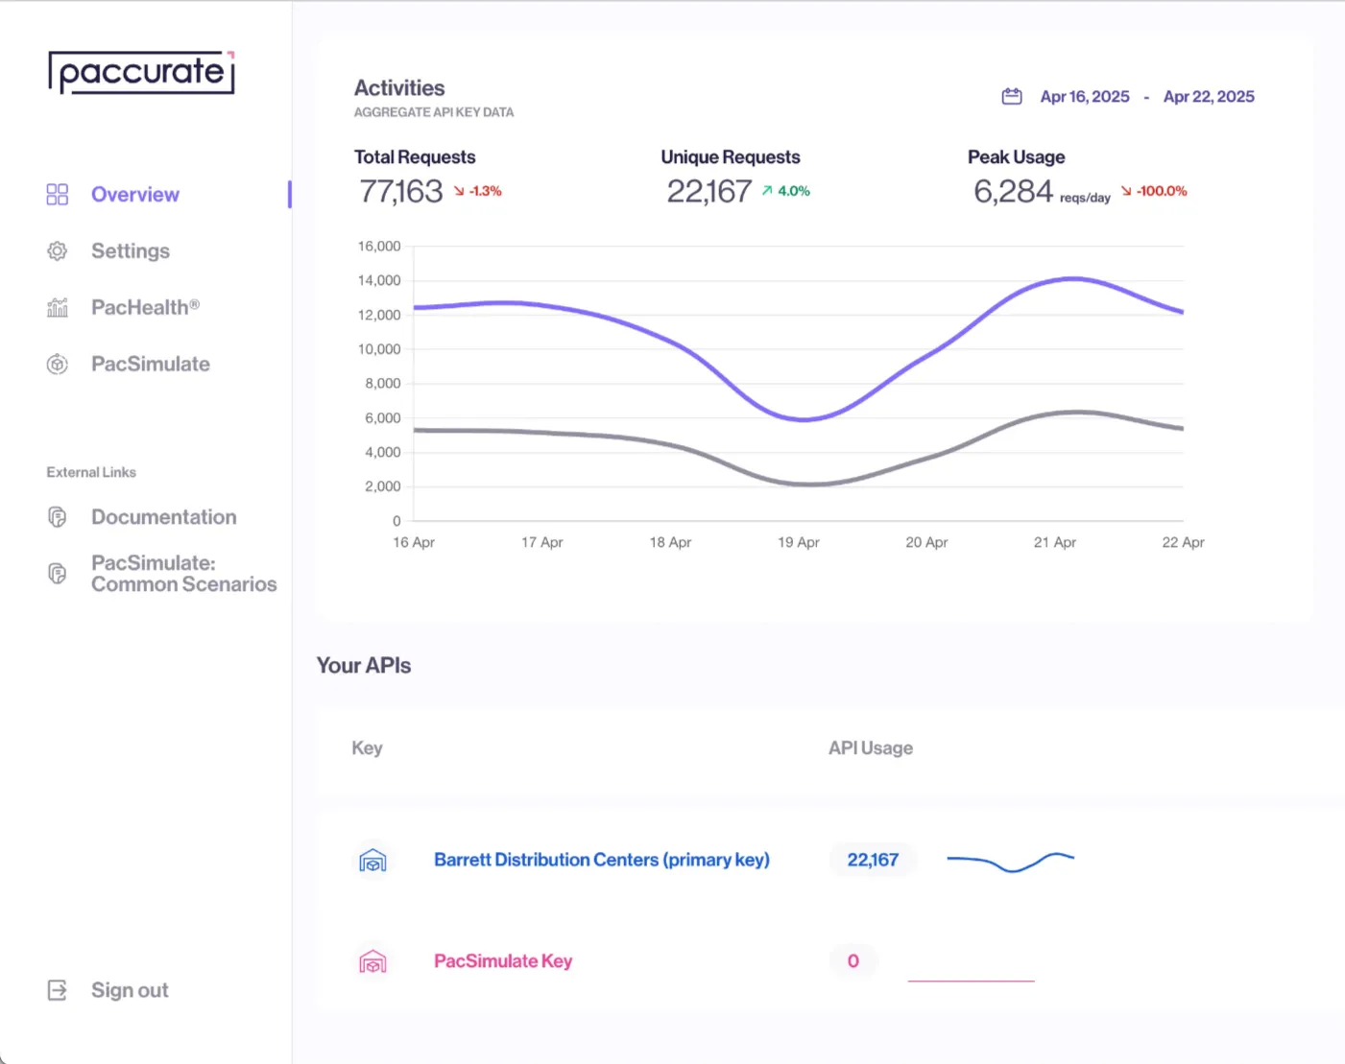
Task: Open the PacSimulate Key entry
Action: [x=503, y=960]
